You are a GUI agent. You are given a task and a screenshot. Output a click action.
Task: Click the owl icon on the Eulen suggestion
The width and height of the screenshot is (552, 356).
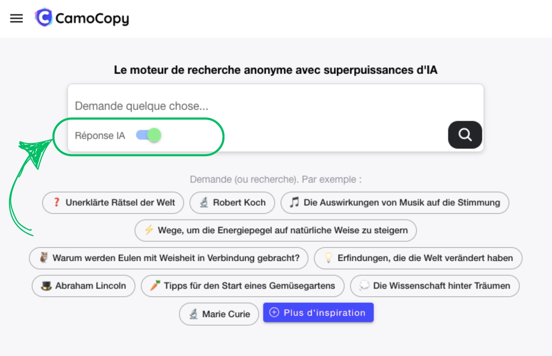point(43,258)
